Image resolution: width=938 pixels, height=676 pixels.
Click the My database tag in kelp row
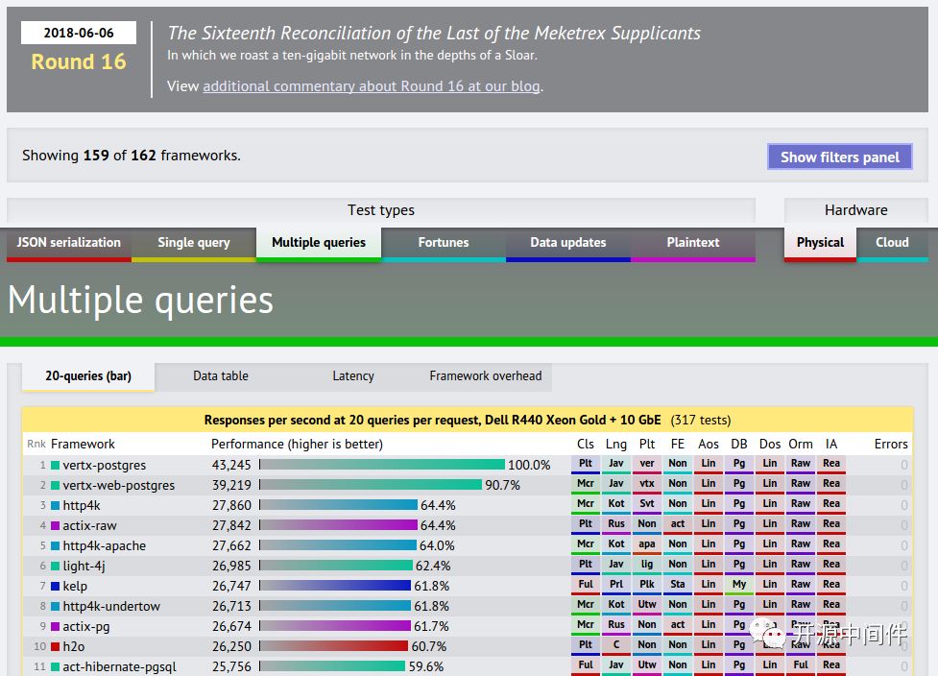pos(739,585)
